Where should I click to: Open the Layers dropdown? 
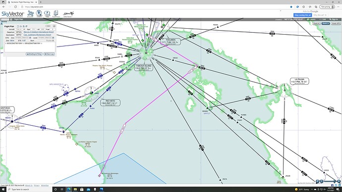pyautogui.click(x=311, y=19)
